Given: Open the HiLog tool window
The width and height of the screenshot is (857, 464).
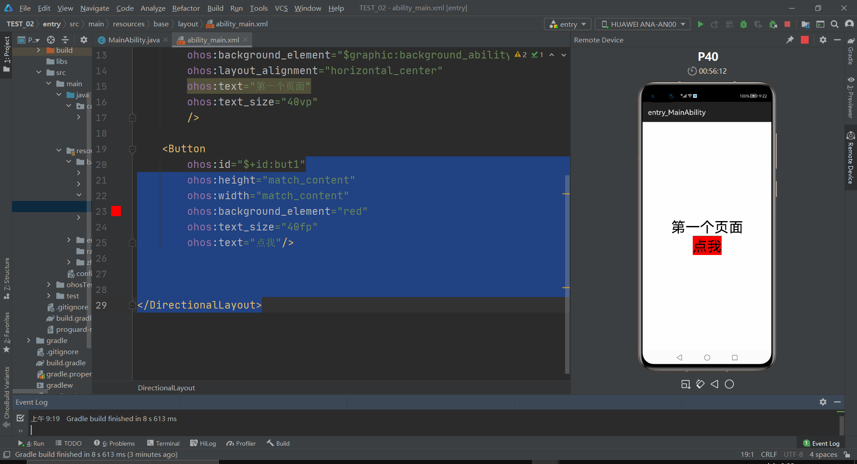Looking at the screenshot, I should pyautogui.click(x=203, y=443).
